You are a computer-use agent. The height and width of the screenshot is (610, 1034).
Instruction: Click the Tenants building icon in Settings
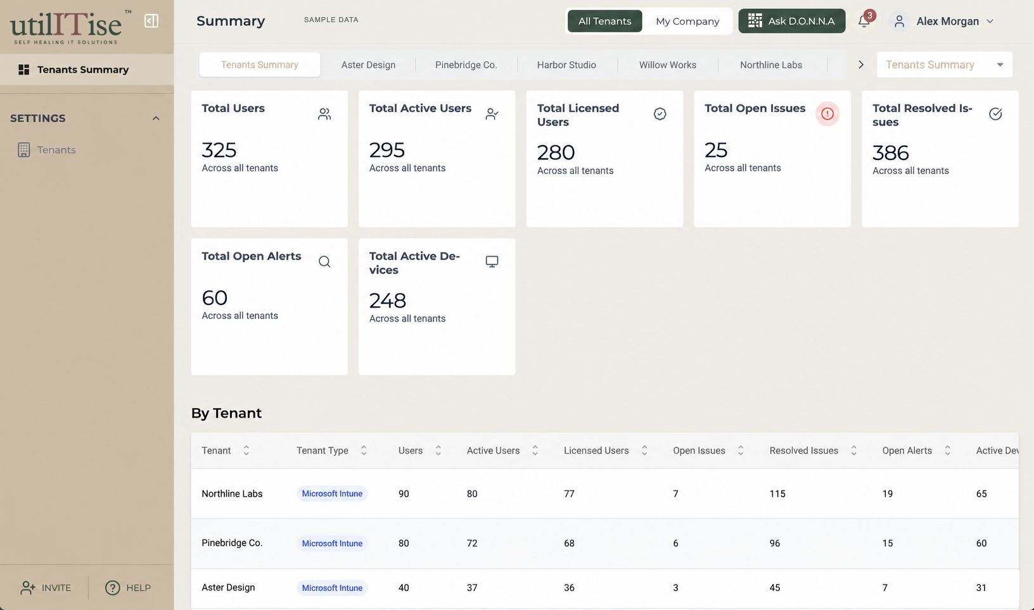[x=23, y=150]
